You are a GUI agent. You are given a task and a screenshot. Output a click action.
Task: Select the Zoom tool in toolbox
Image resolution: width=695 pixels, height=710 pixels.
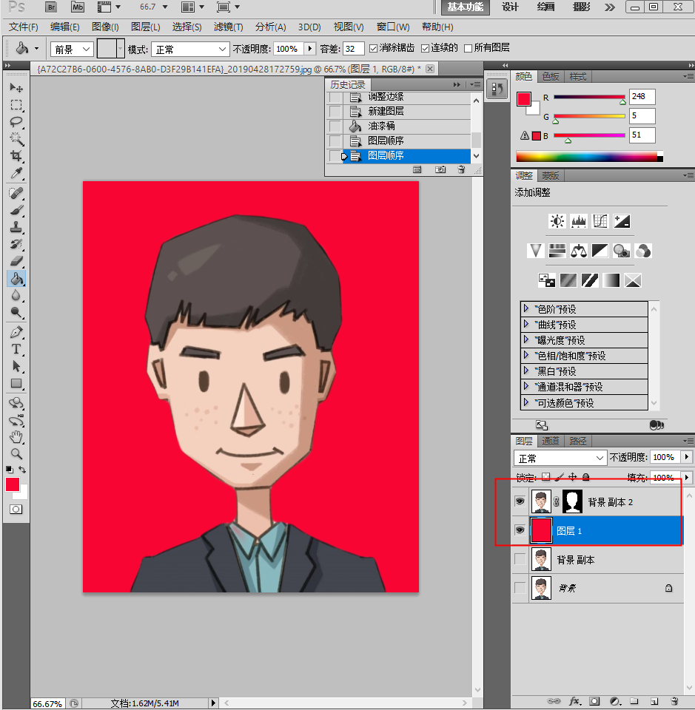[16, 453]
